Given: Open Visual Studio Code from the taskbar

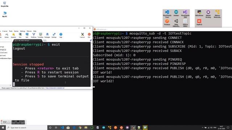Looking at the screenshot, I should (62, 127).
